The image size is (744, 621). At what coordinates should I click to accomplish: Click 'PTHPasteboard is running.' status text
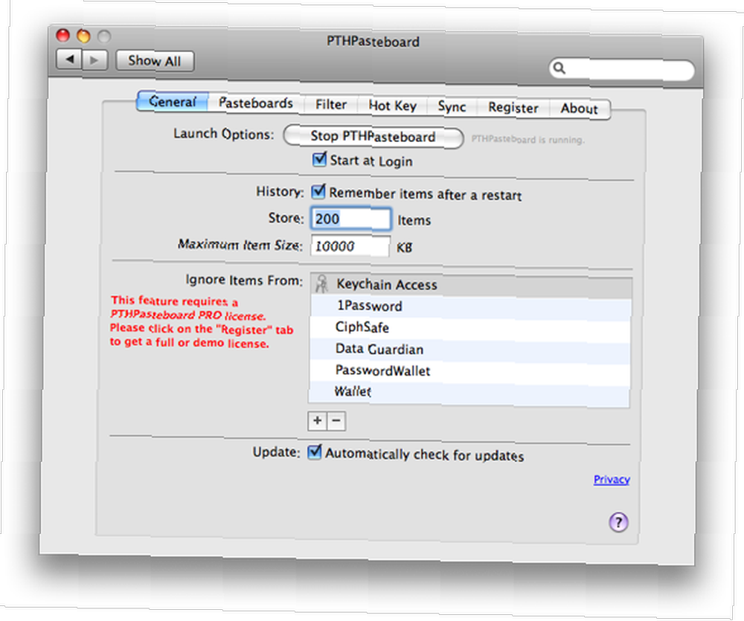(x=527, y=140)
